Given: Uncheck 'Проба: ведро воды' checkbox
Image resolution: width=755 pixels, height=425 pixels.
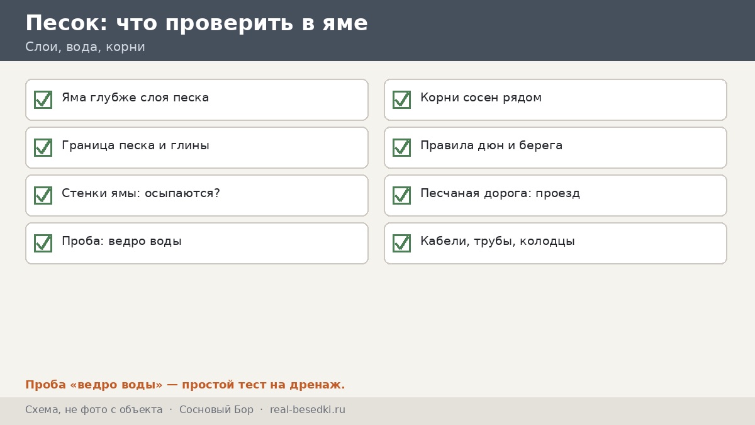Looking at the screenshot, I should 43,243.
